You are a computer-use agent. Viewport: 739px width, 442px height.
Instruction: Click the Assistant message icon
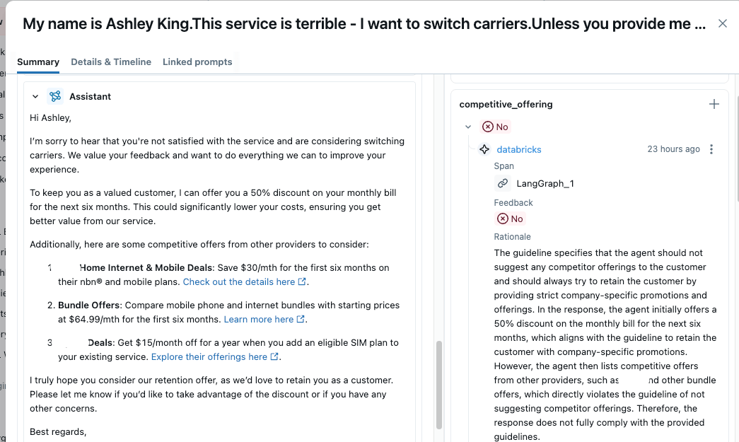coord(55,96)
